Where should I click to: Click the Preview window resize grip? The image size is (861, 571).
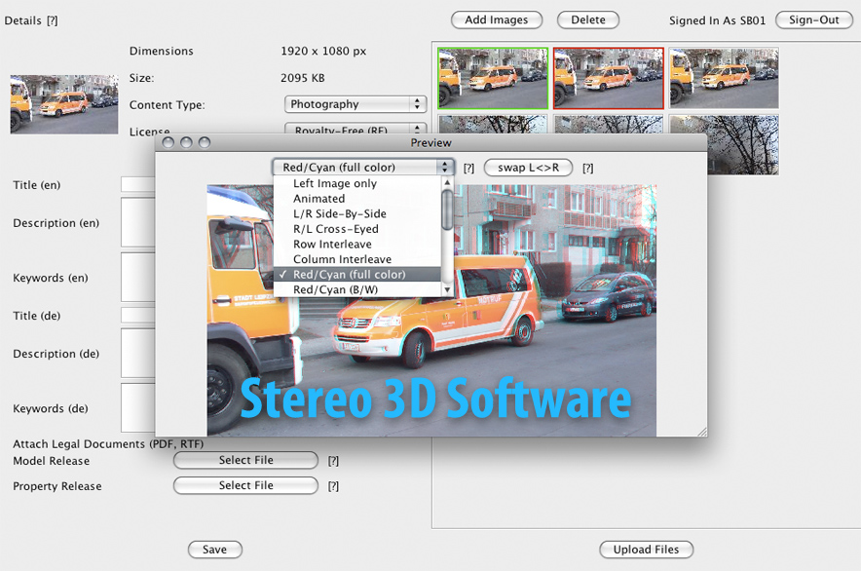click(702, 432)
